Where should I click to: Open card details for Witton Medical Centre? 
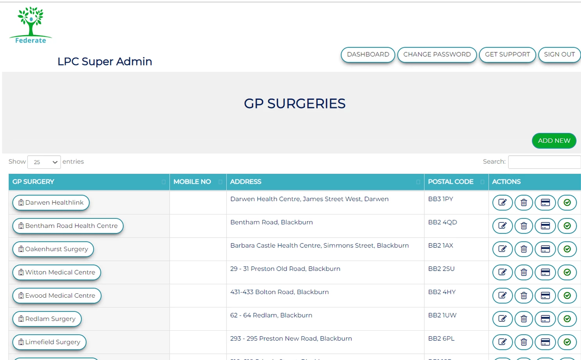click(545, 272)
